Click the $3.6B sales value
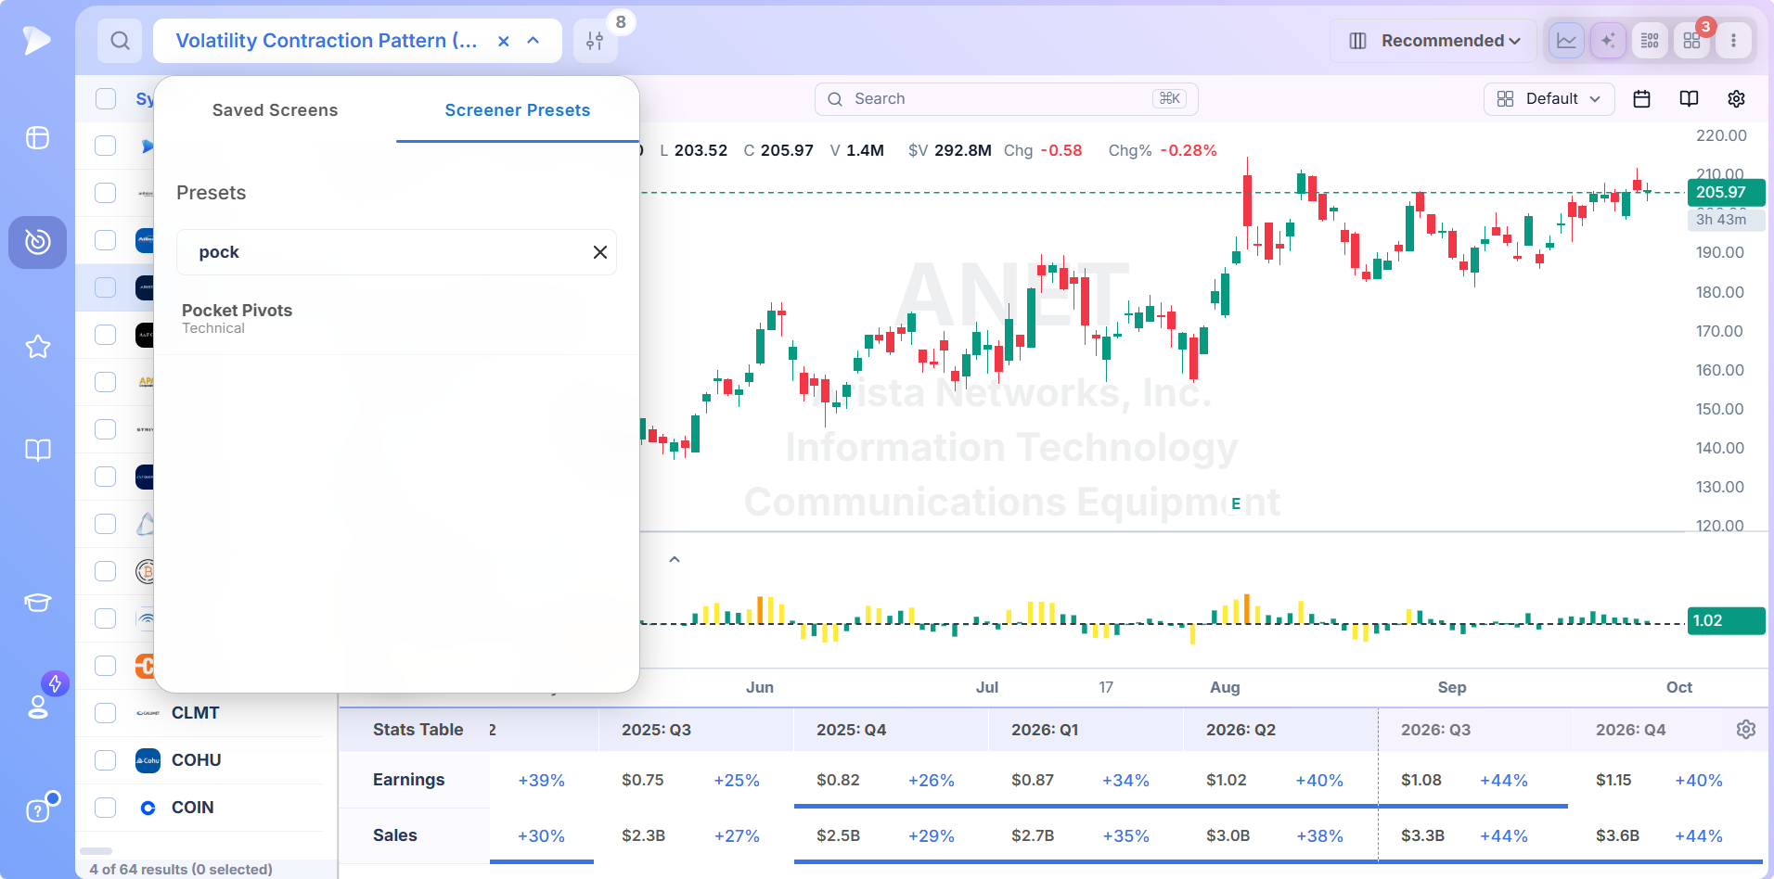 click(x=1617, y=835)
